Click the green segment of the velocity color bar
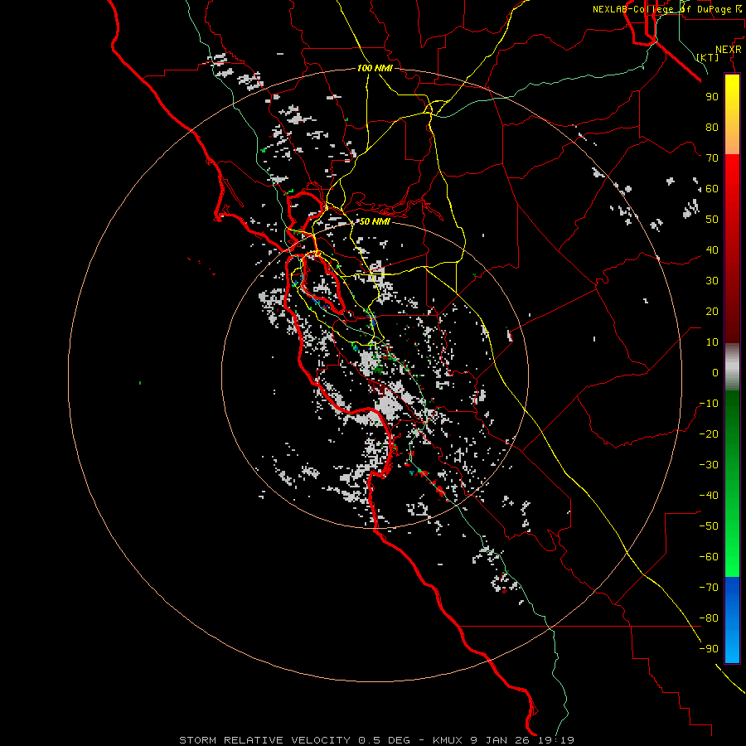The width and height of the screenshot is (746, 746). [732, 484]
